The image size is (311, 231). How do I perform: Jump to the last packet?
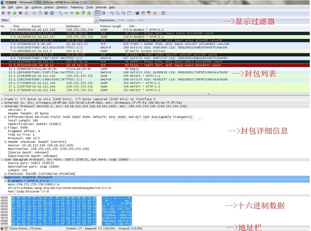[89, 13]
